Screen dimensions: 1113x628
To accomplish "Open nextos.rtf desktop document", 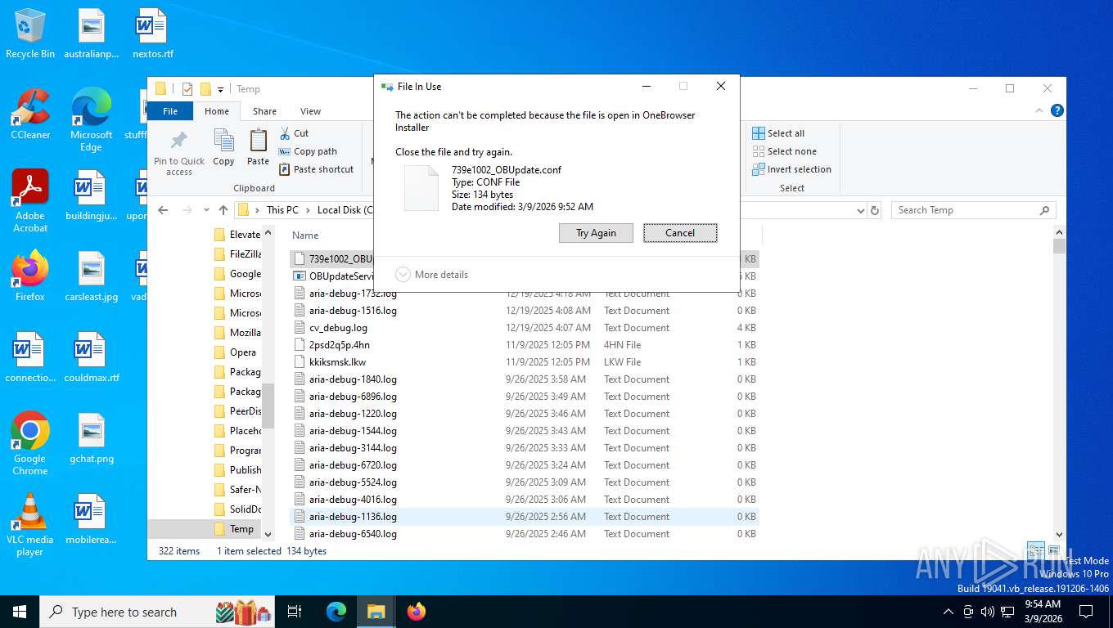I will coord(152,34).
